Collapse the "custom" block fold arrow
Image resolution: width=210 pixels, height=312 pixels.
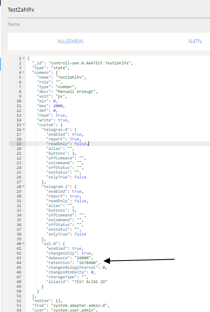pyautogui.click(x=24, y=125)
